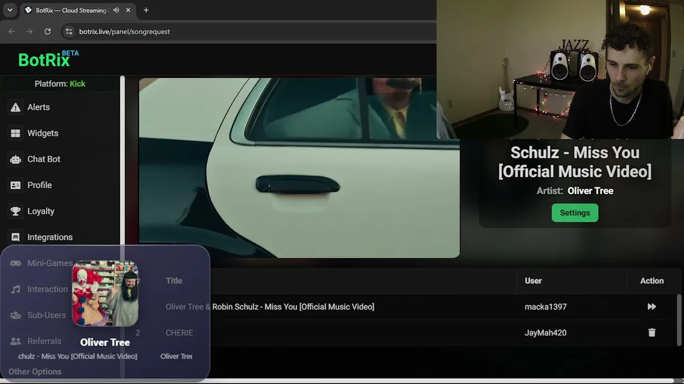Click the Profile card icon

pyautogui.click(x=15, y=185)
